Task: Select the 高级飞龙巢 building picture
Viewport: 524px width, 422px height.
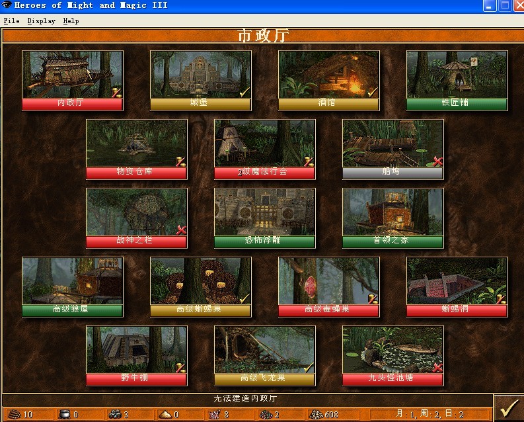Action: click(265, 350)
